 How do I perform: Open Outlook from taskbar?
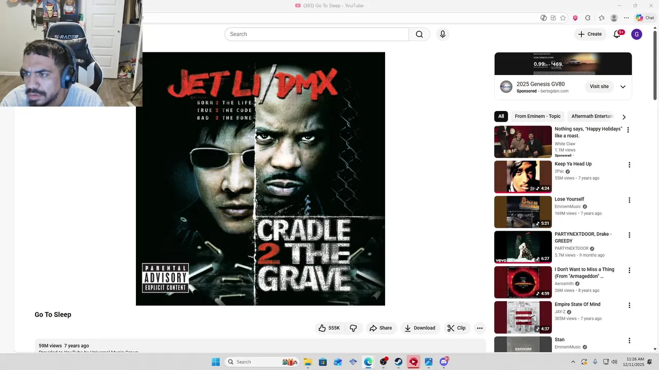coord(338,362)
